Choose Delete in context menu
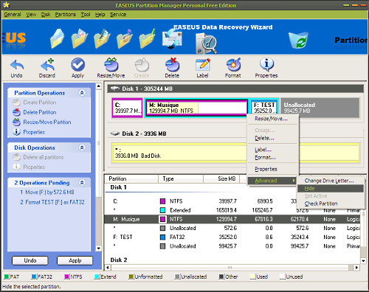Image resolution: width=369 pixels, height=292 pixels. click(x=272, y=138)
